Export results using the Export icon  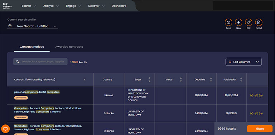tap(259, 22)
